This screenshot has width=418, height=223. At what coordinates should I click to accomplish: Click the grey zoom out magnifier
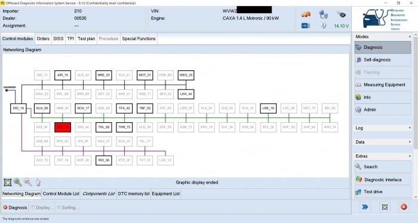coord(27,182)
